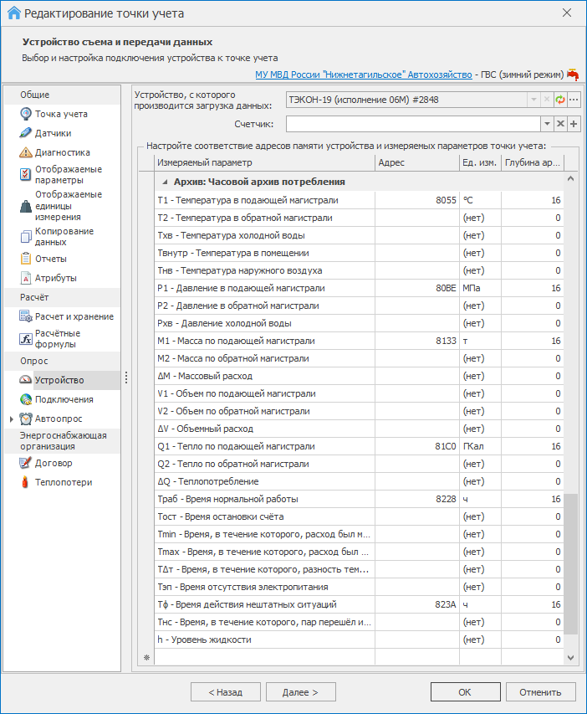Click the address cell 8133 for M1

click(417, 341)
